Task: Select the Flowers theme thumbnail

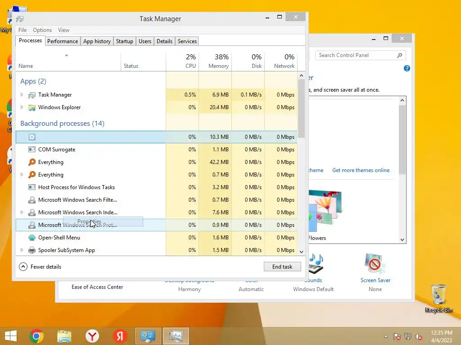Action: 325,211
